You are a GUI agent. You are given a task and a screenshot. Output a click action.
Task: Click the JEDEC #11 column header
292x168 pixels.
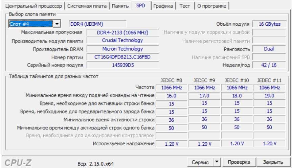click(269, 80)
